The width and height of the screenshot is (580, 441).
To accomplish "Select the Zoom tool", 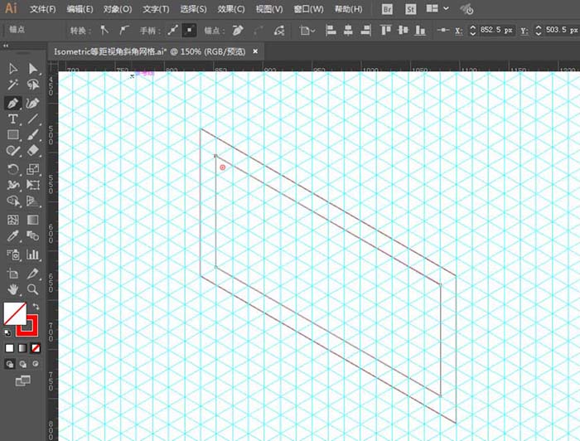I will [32, 289].
